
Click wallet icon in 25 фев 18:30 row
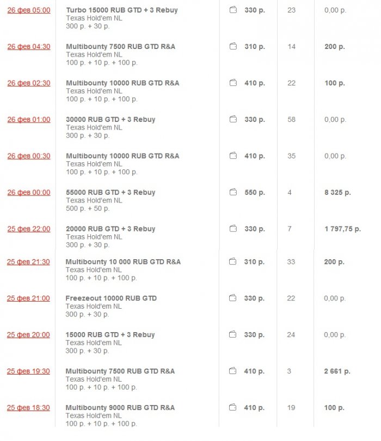233,408
